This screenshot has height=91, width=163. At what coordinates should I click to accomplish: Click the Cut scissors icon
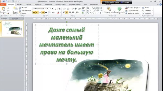click(x=8, y=8)
